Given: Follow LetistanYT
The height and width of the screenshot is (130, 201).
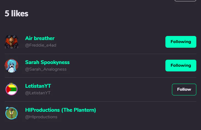Looking at the screenshot, I should point(184,89).
